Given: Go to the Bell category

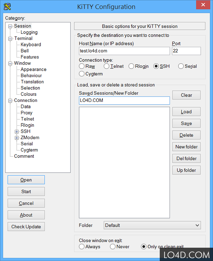Looking at the screenshot, I should click(x=25, y=51).
